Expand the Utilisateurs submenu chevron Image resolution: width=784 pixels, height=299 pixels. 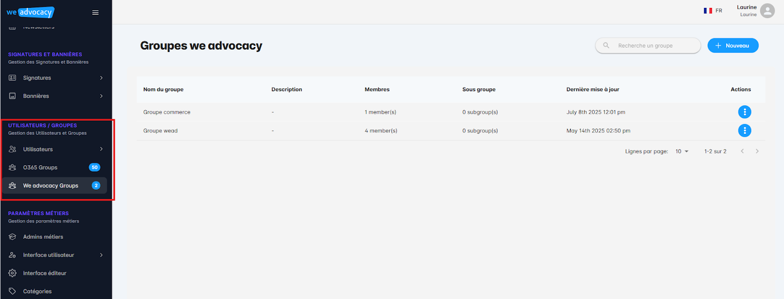[101, 149]
